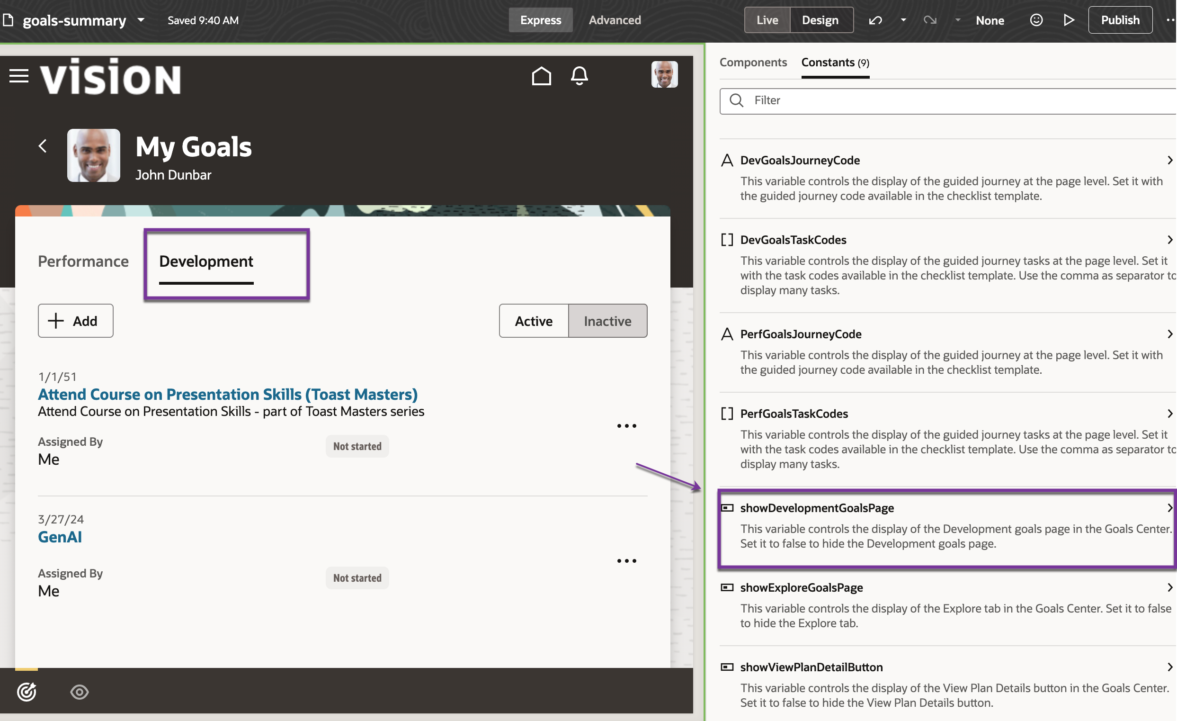
Task: Expand the showDevelopmentGoalsPage constant
Action: click(1169, 508)
